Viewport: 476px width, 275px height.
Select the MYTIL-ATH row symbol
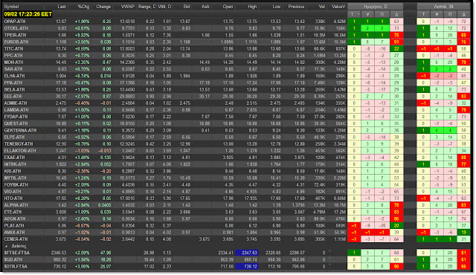click(x=15, y=178)
